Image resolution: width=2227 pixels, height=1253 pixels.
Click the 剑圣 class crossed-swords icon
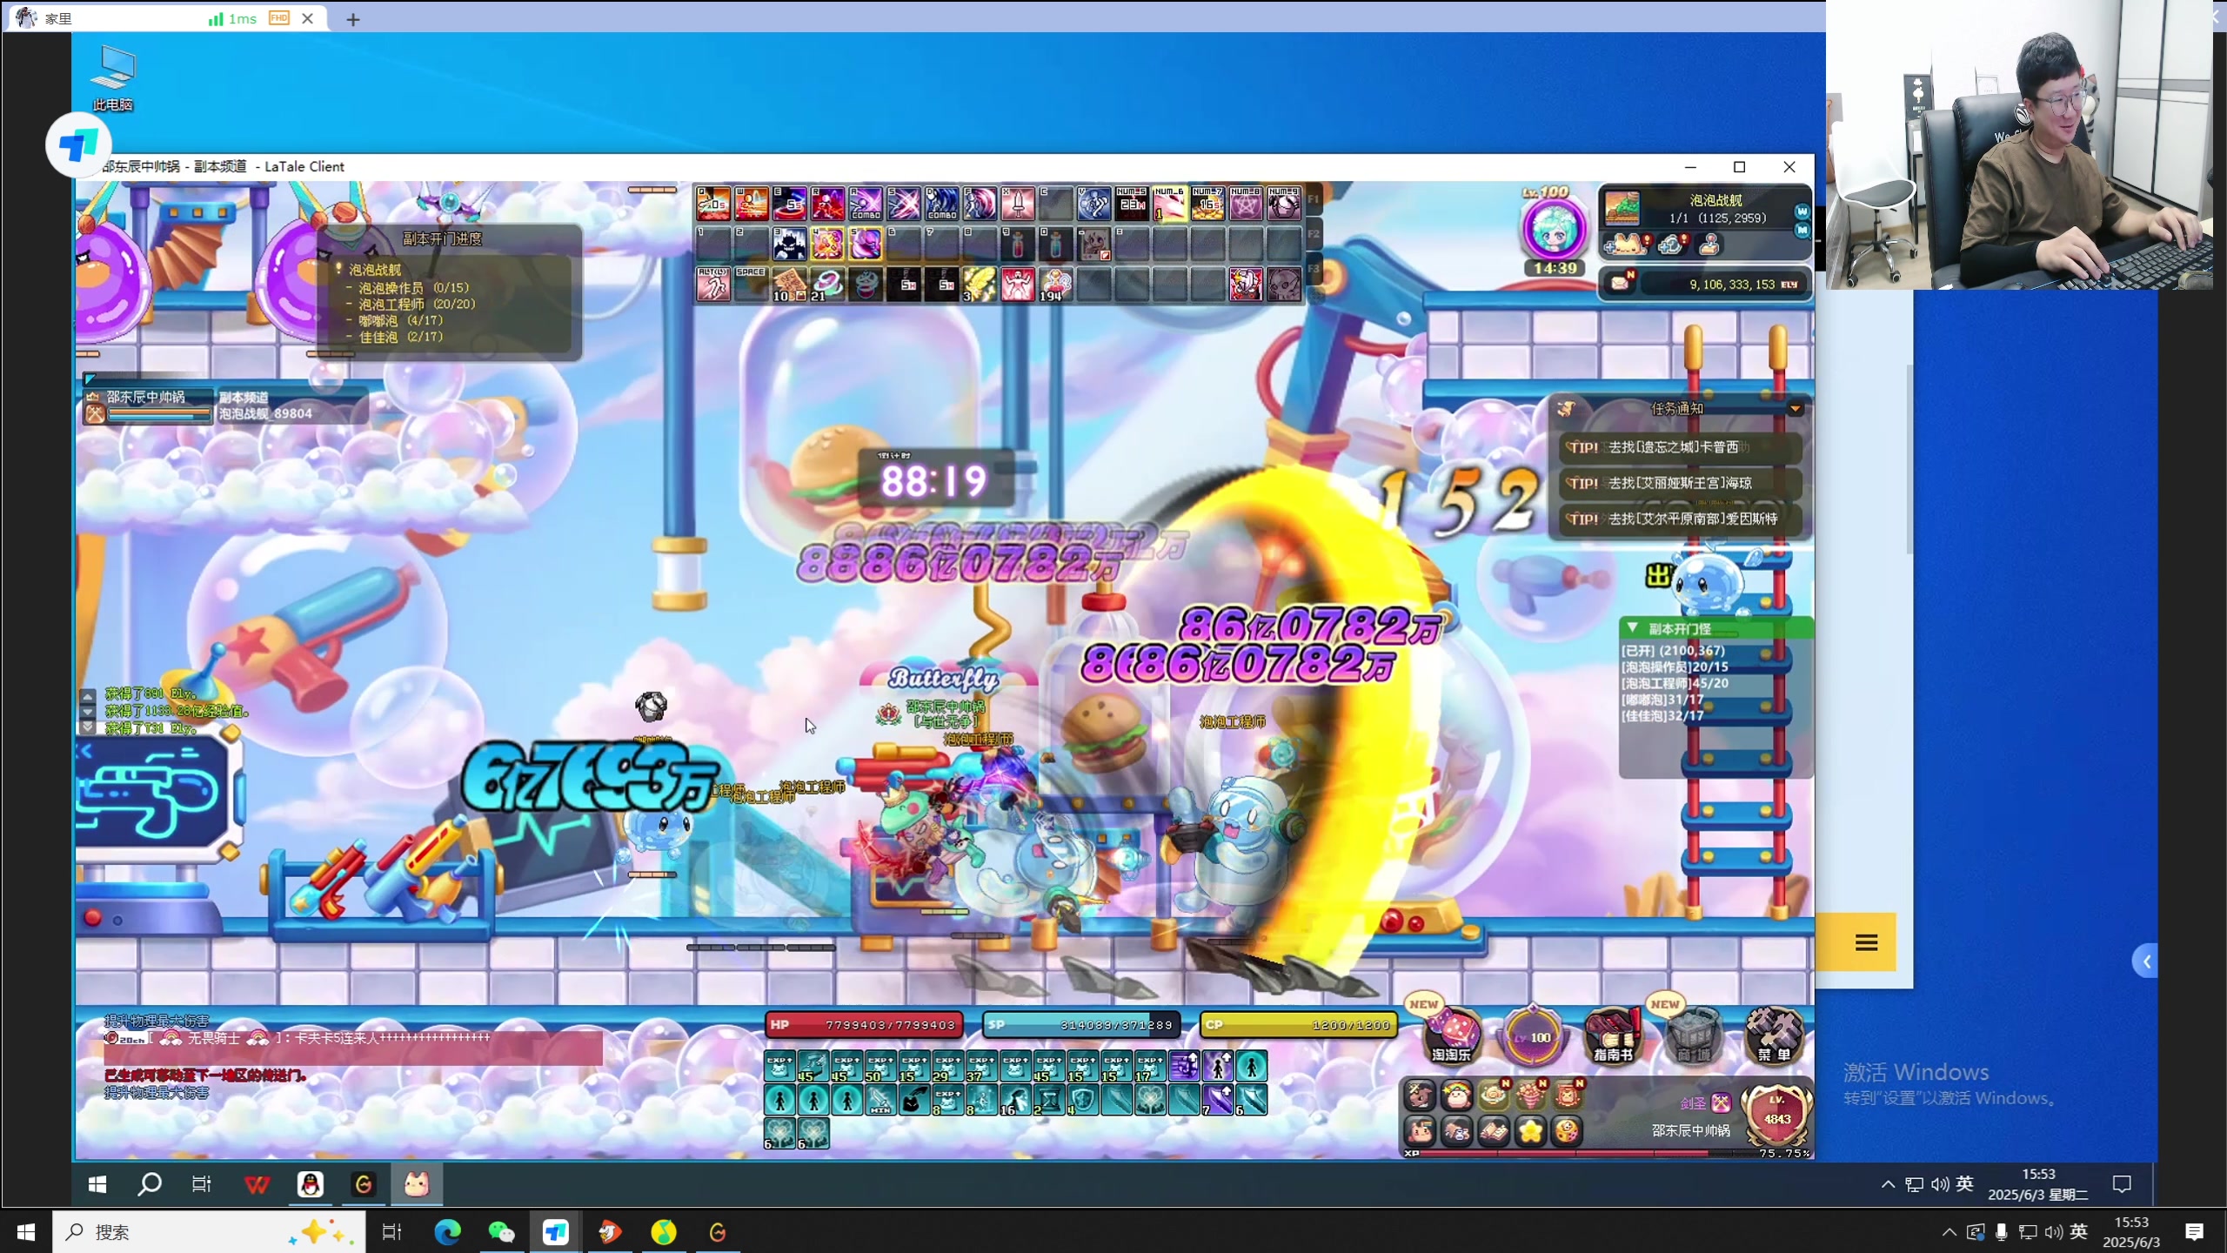point(1722,1103)
